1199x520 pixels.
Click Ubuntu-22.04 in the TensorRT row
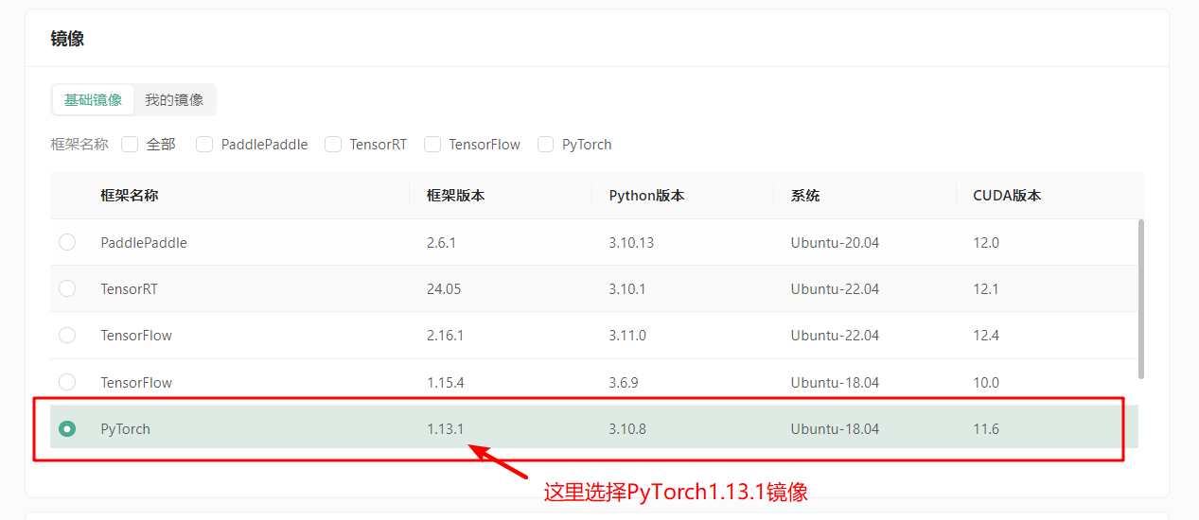pos(835,289)
